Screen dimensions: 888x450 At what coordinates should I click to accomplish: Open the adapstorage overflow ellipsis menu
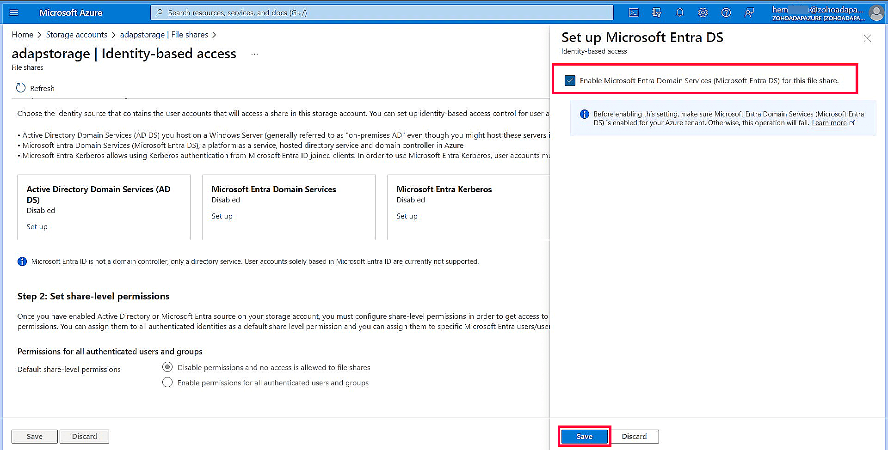point(254,54)
